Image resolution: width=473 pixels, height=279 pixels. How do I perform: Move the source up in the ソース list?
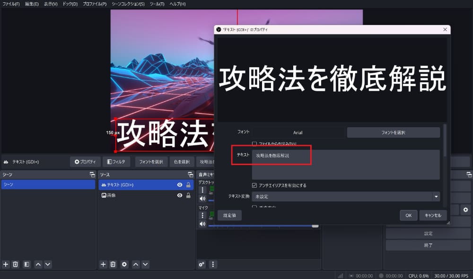(x=136, y=264)
